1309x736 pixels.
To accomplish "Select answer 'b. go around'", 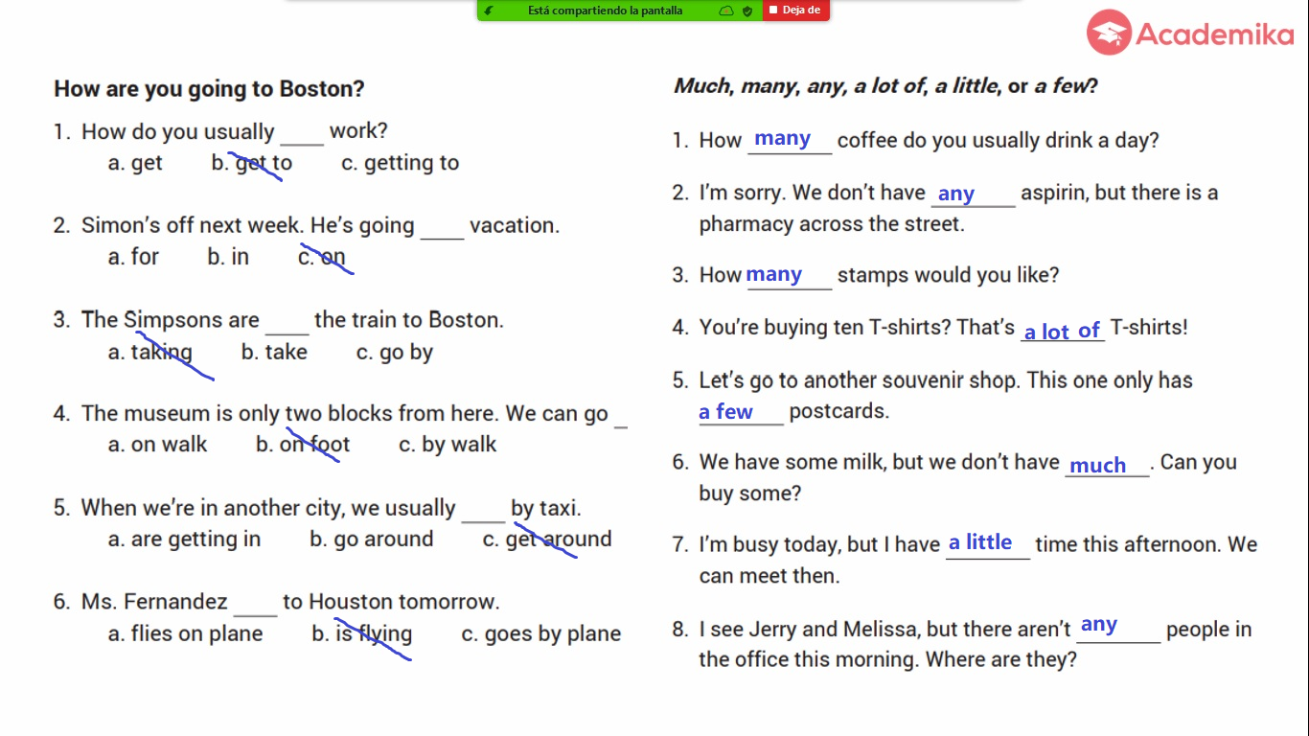I will [371, 540].
